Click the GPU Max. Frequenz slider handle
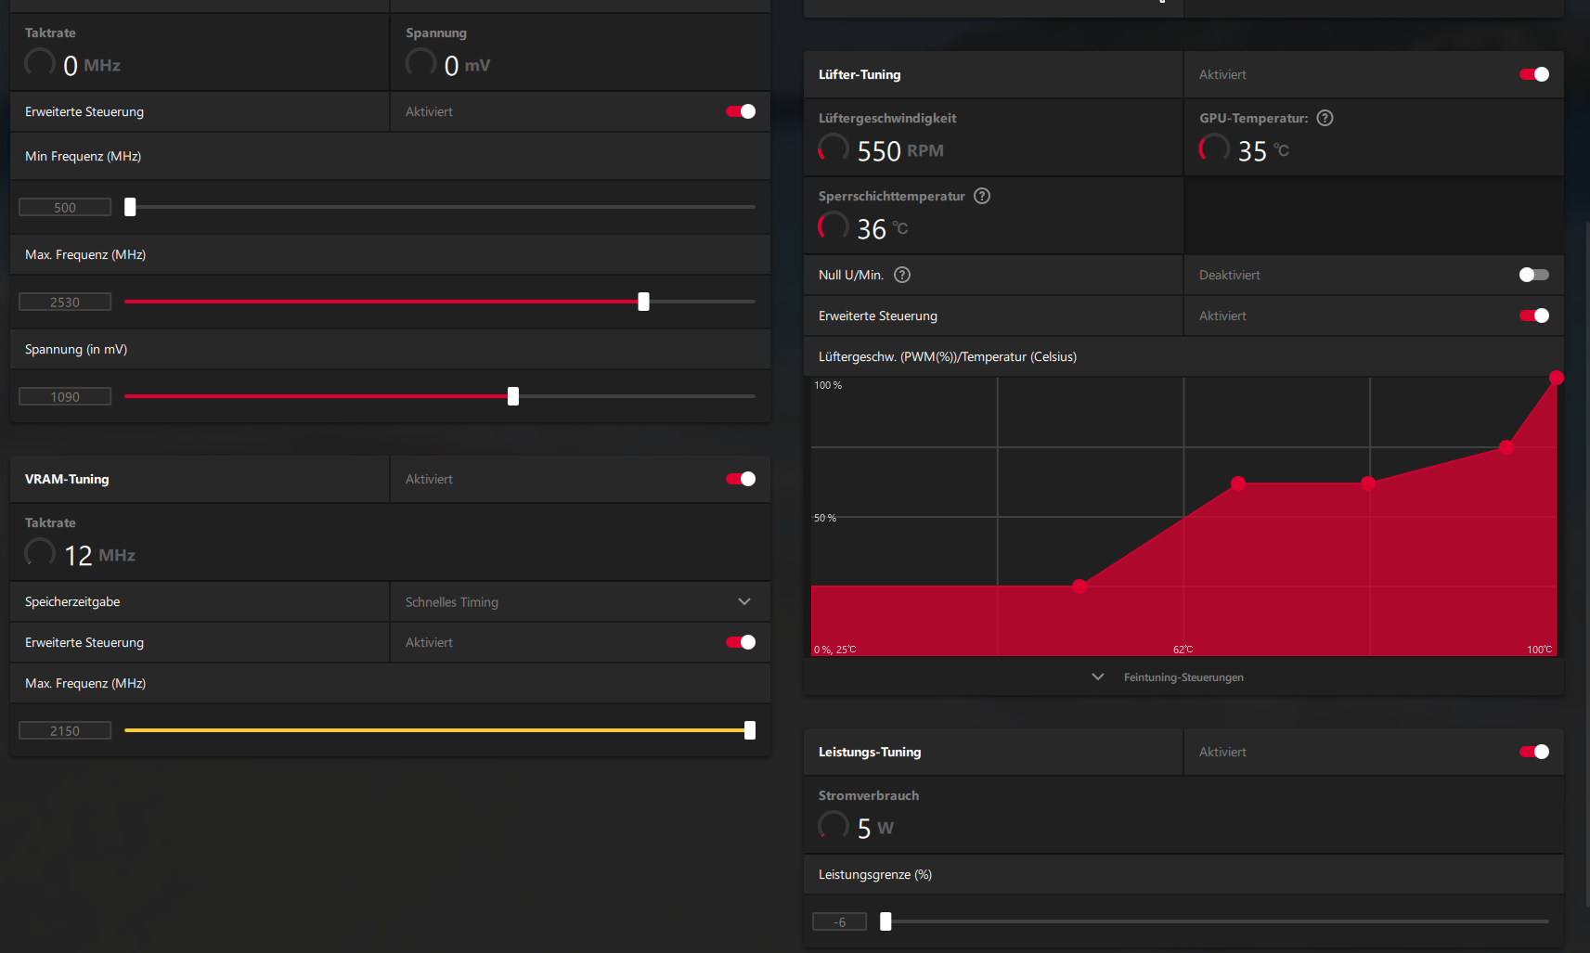Screen dimensions: 1590x953 point(643,302)
